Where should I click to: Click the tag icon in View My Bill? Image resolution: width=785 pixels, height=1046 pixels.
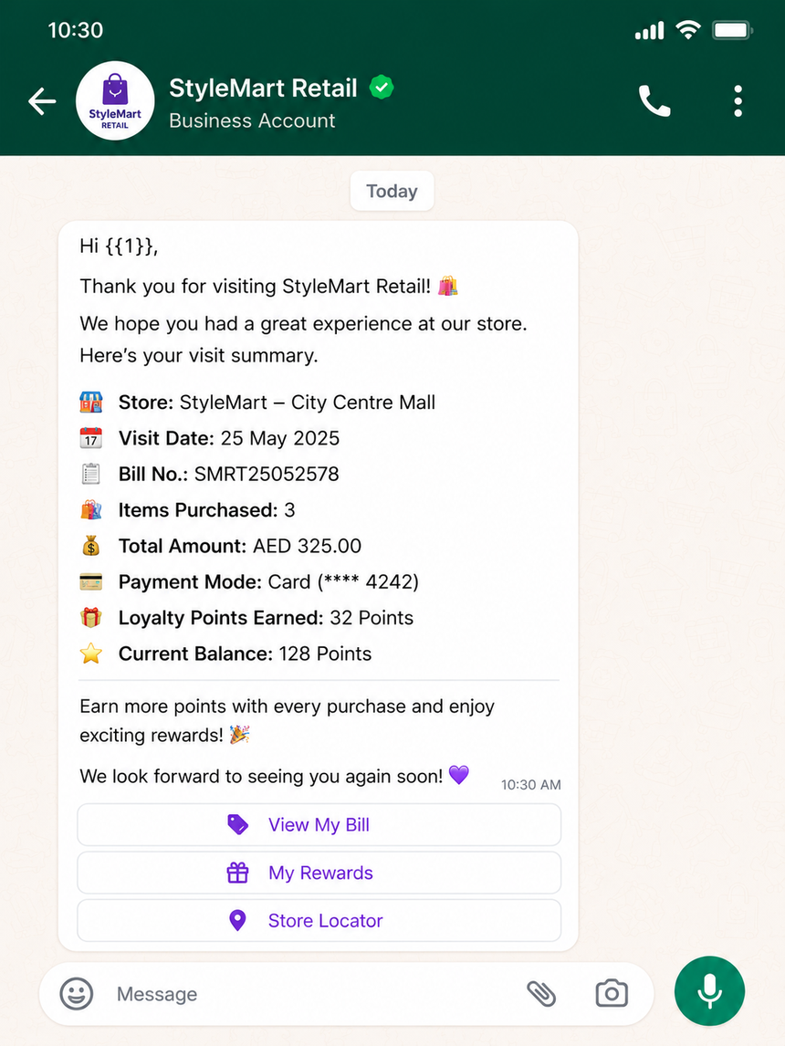(x=238, y=824)
